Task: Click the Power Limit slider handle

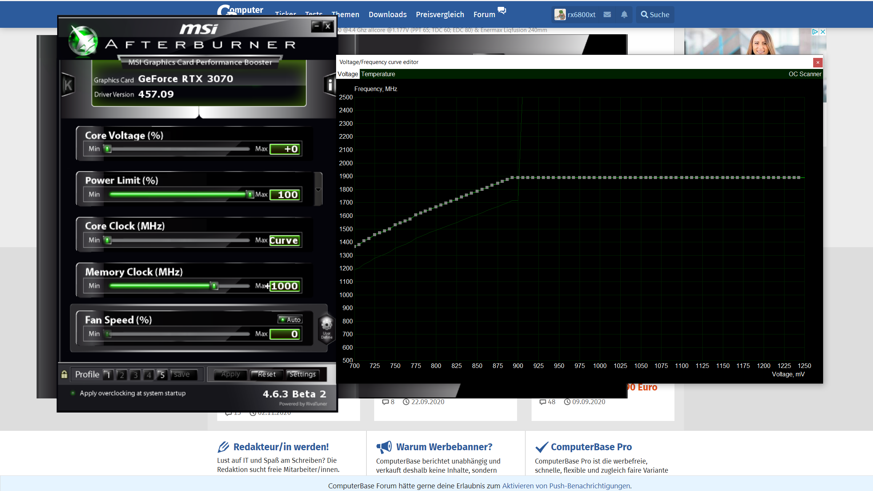Action: pyautogui.click(x=250, y=195)
